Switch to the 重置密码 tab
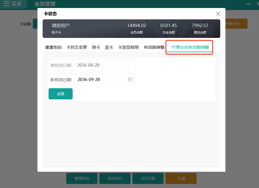This screenshot has height=188, width=259. [x=53, y=47]
